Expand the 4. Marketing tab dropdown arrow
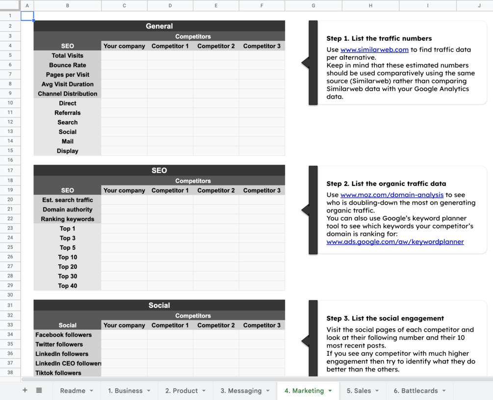This screenshot has height=400, width=493. 330,391
